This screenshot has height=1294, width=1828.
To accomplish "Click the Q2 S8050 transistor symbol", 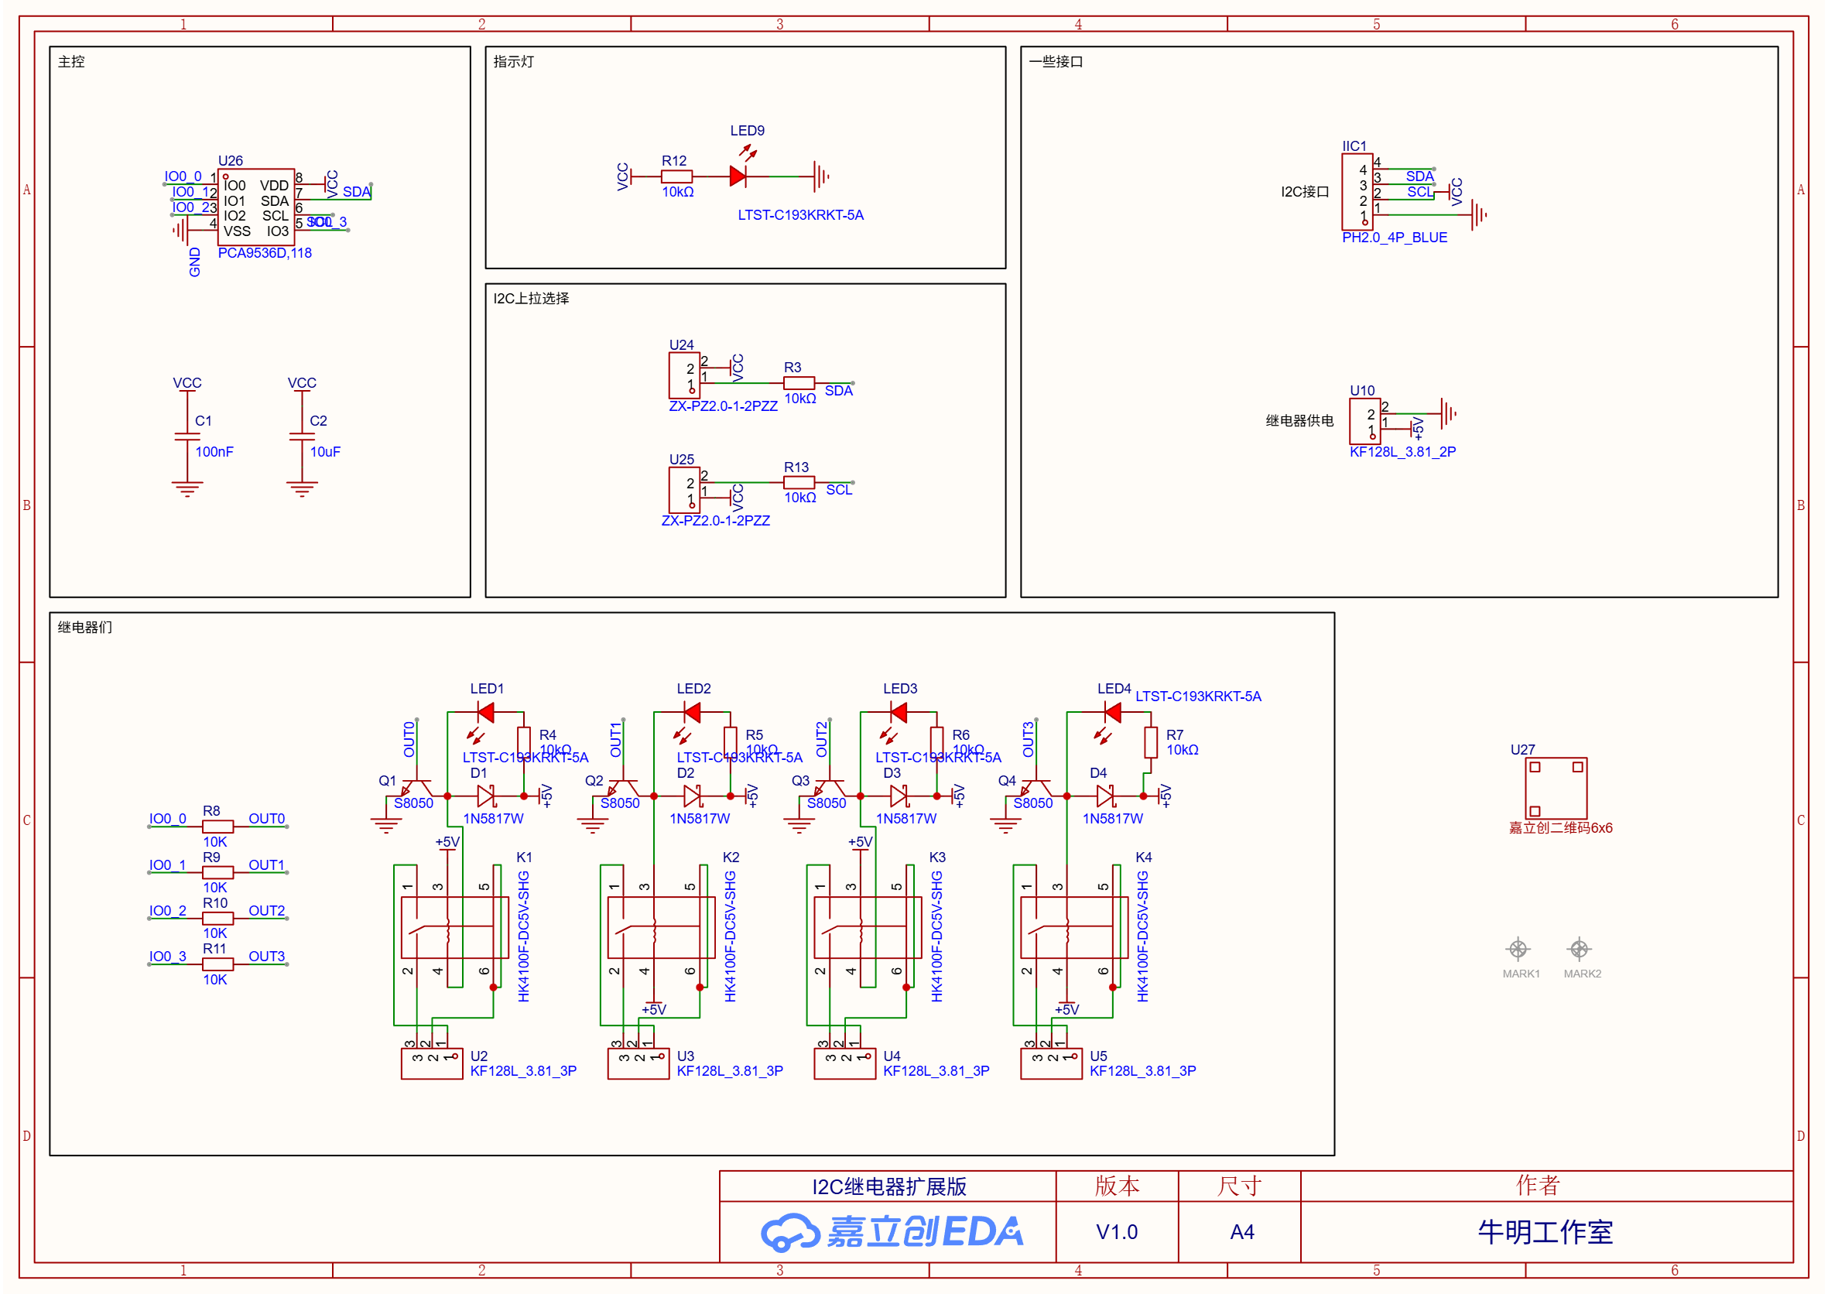I will [x=623, y=786].
